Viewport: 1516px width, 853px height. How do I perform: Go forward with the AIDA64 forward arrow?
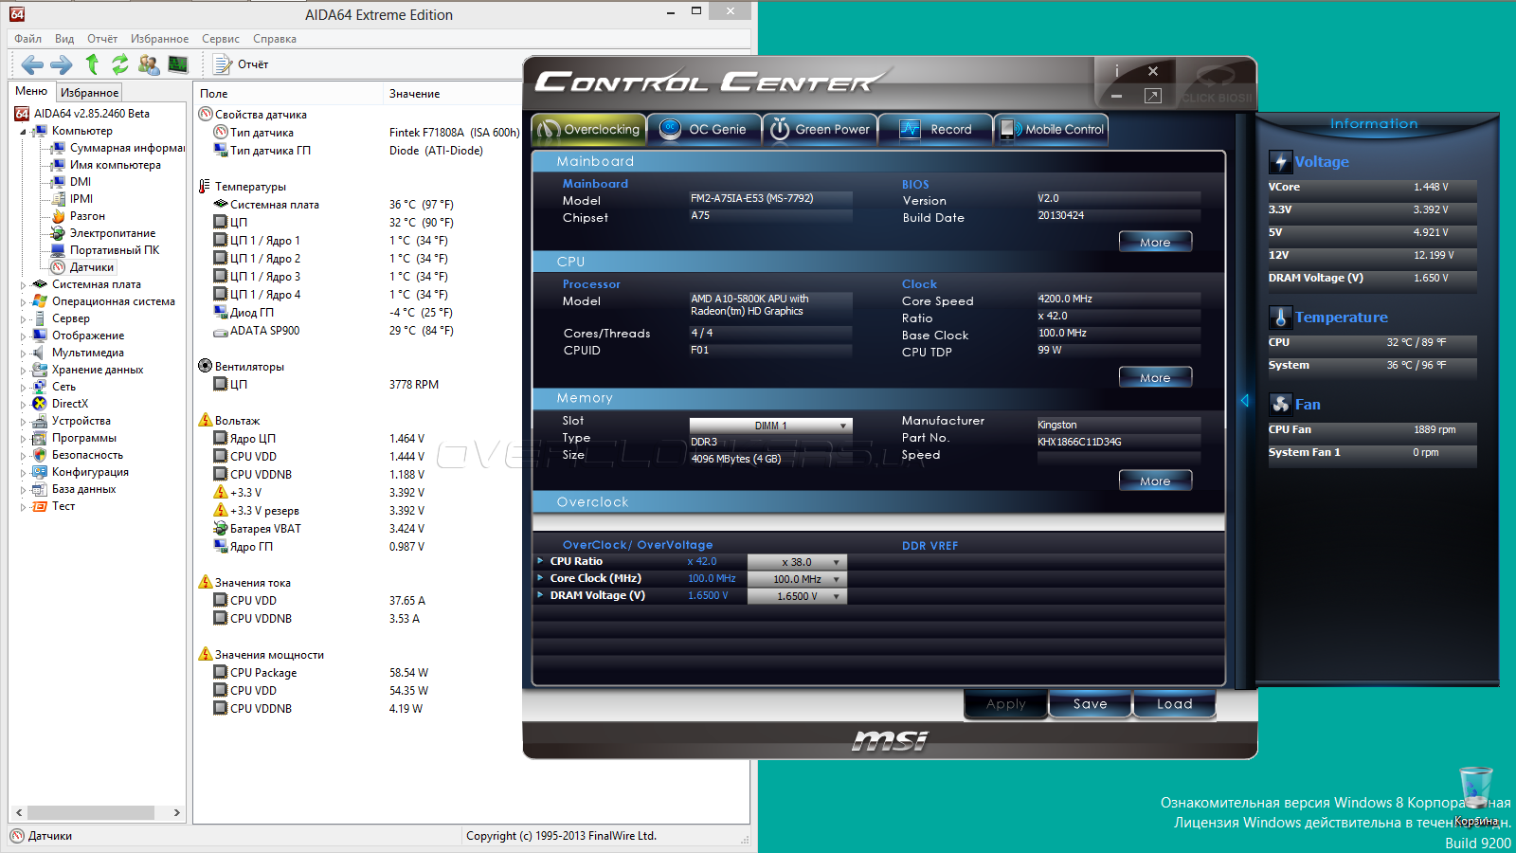click(62, 64)
